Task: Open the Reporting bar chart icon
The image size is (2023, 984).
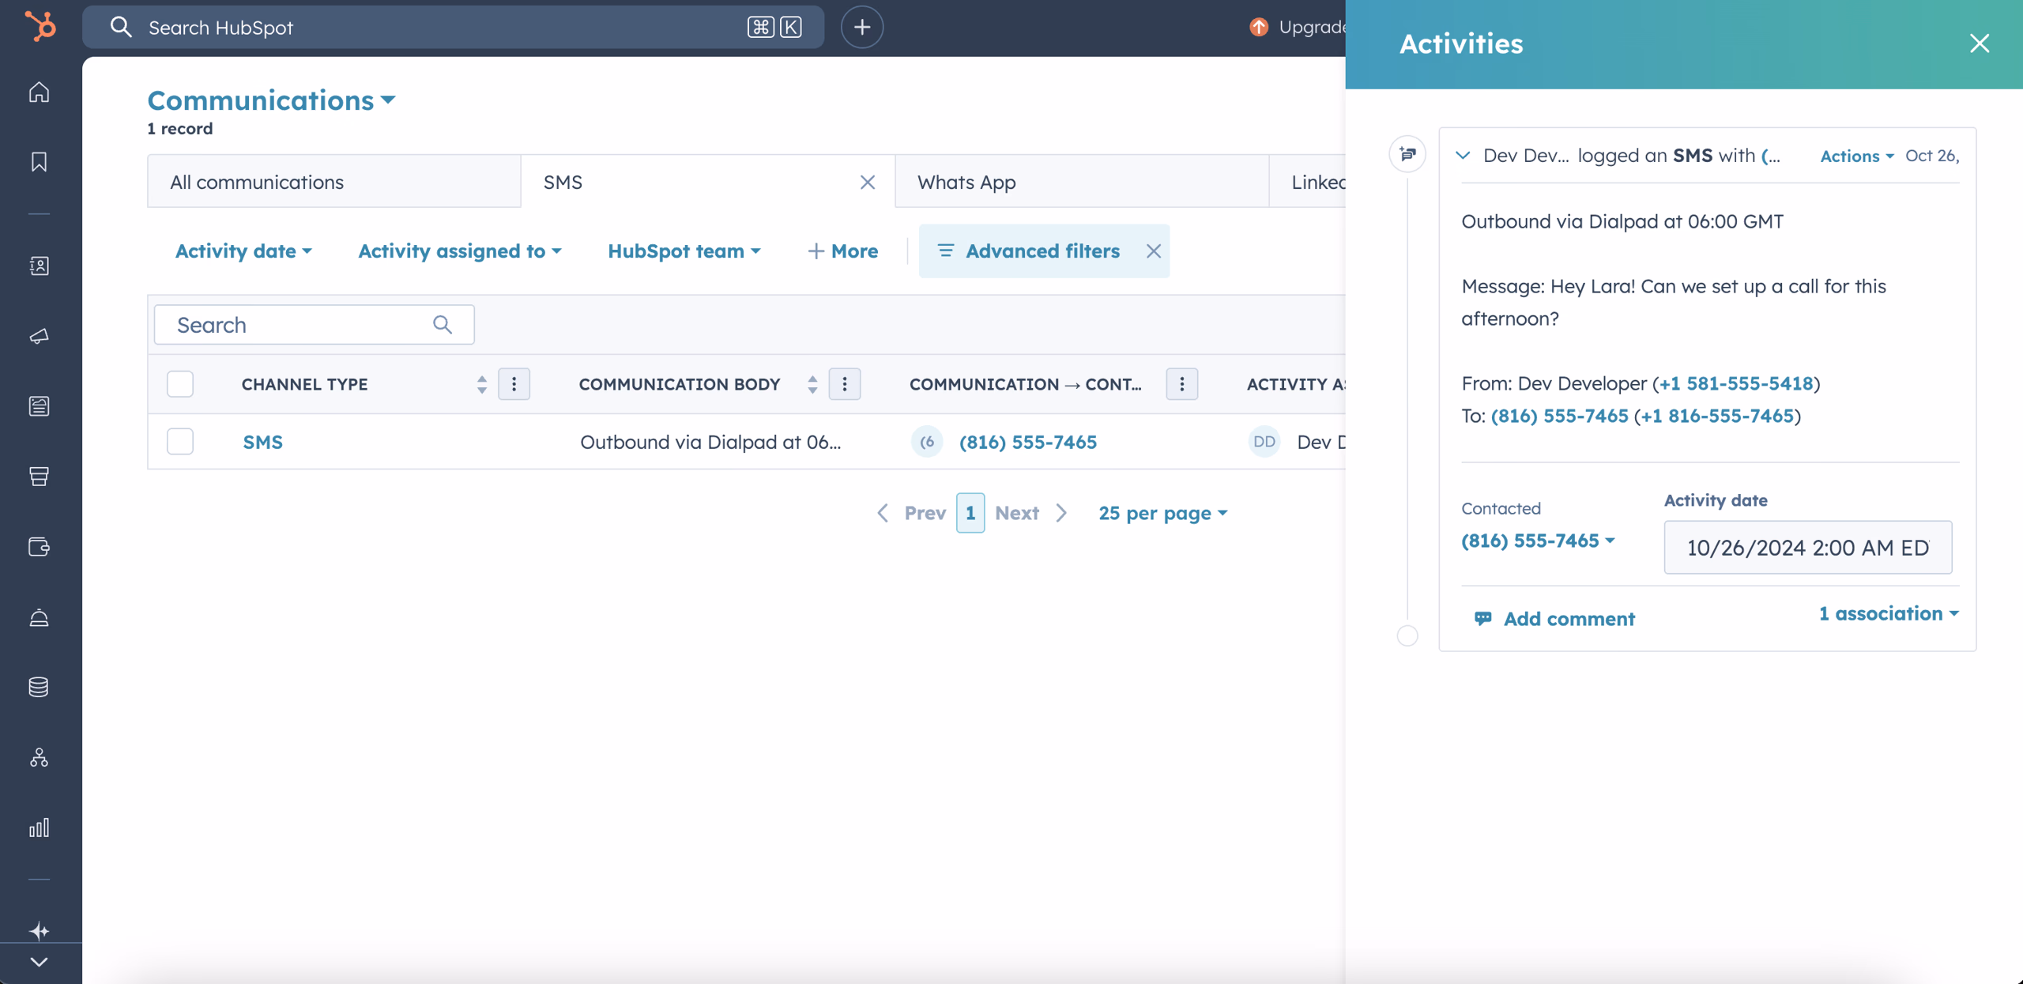Action: [x=38, y=828]
